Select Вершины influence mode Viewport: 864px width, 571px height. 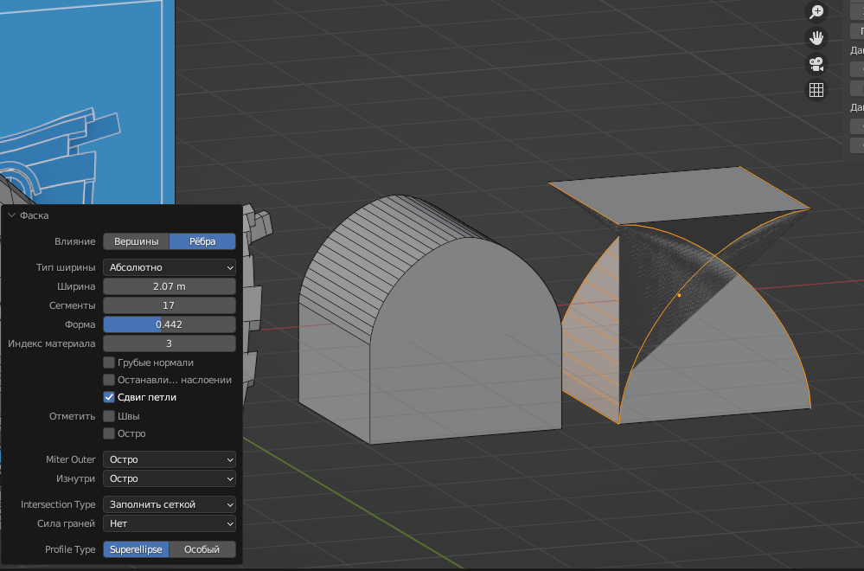pos(136,241)
